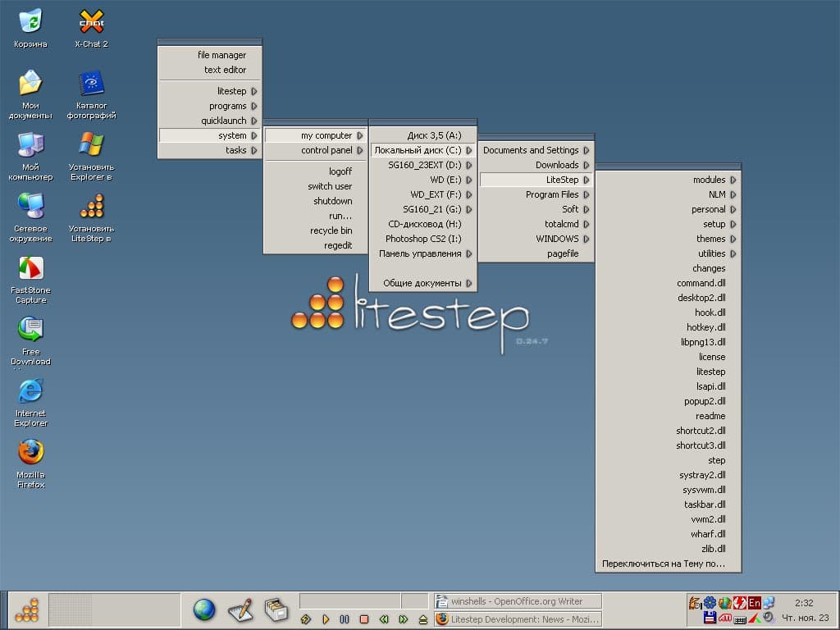The height and width of the screenshot is (630, 840).
Task: Choose switch user from the system menu
Action: [x=316, y=186]
